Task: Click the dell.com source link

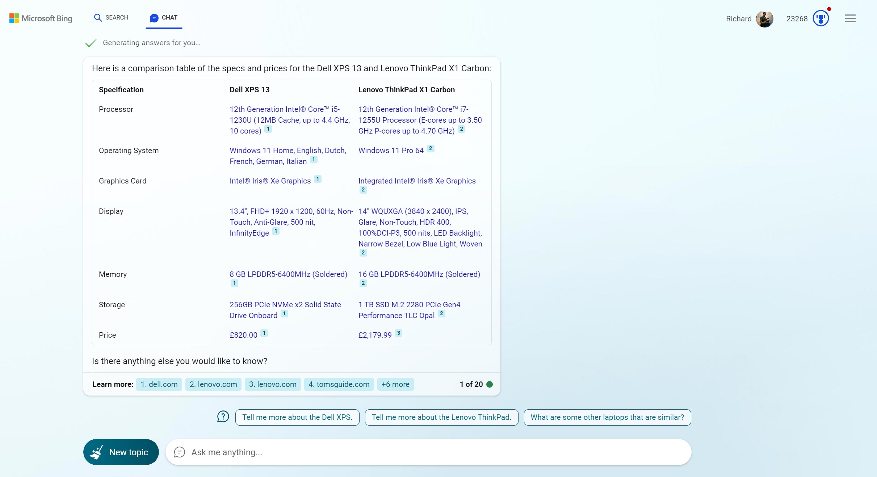Action: pyautogui.click(x=159, y=384)
